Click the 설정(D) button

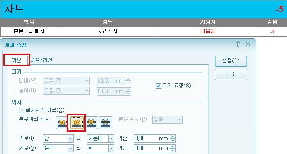(231, 61)
